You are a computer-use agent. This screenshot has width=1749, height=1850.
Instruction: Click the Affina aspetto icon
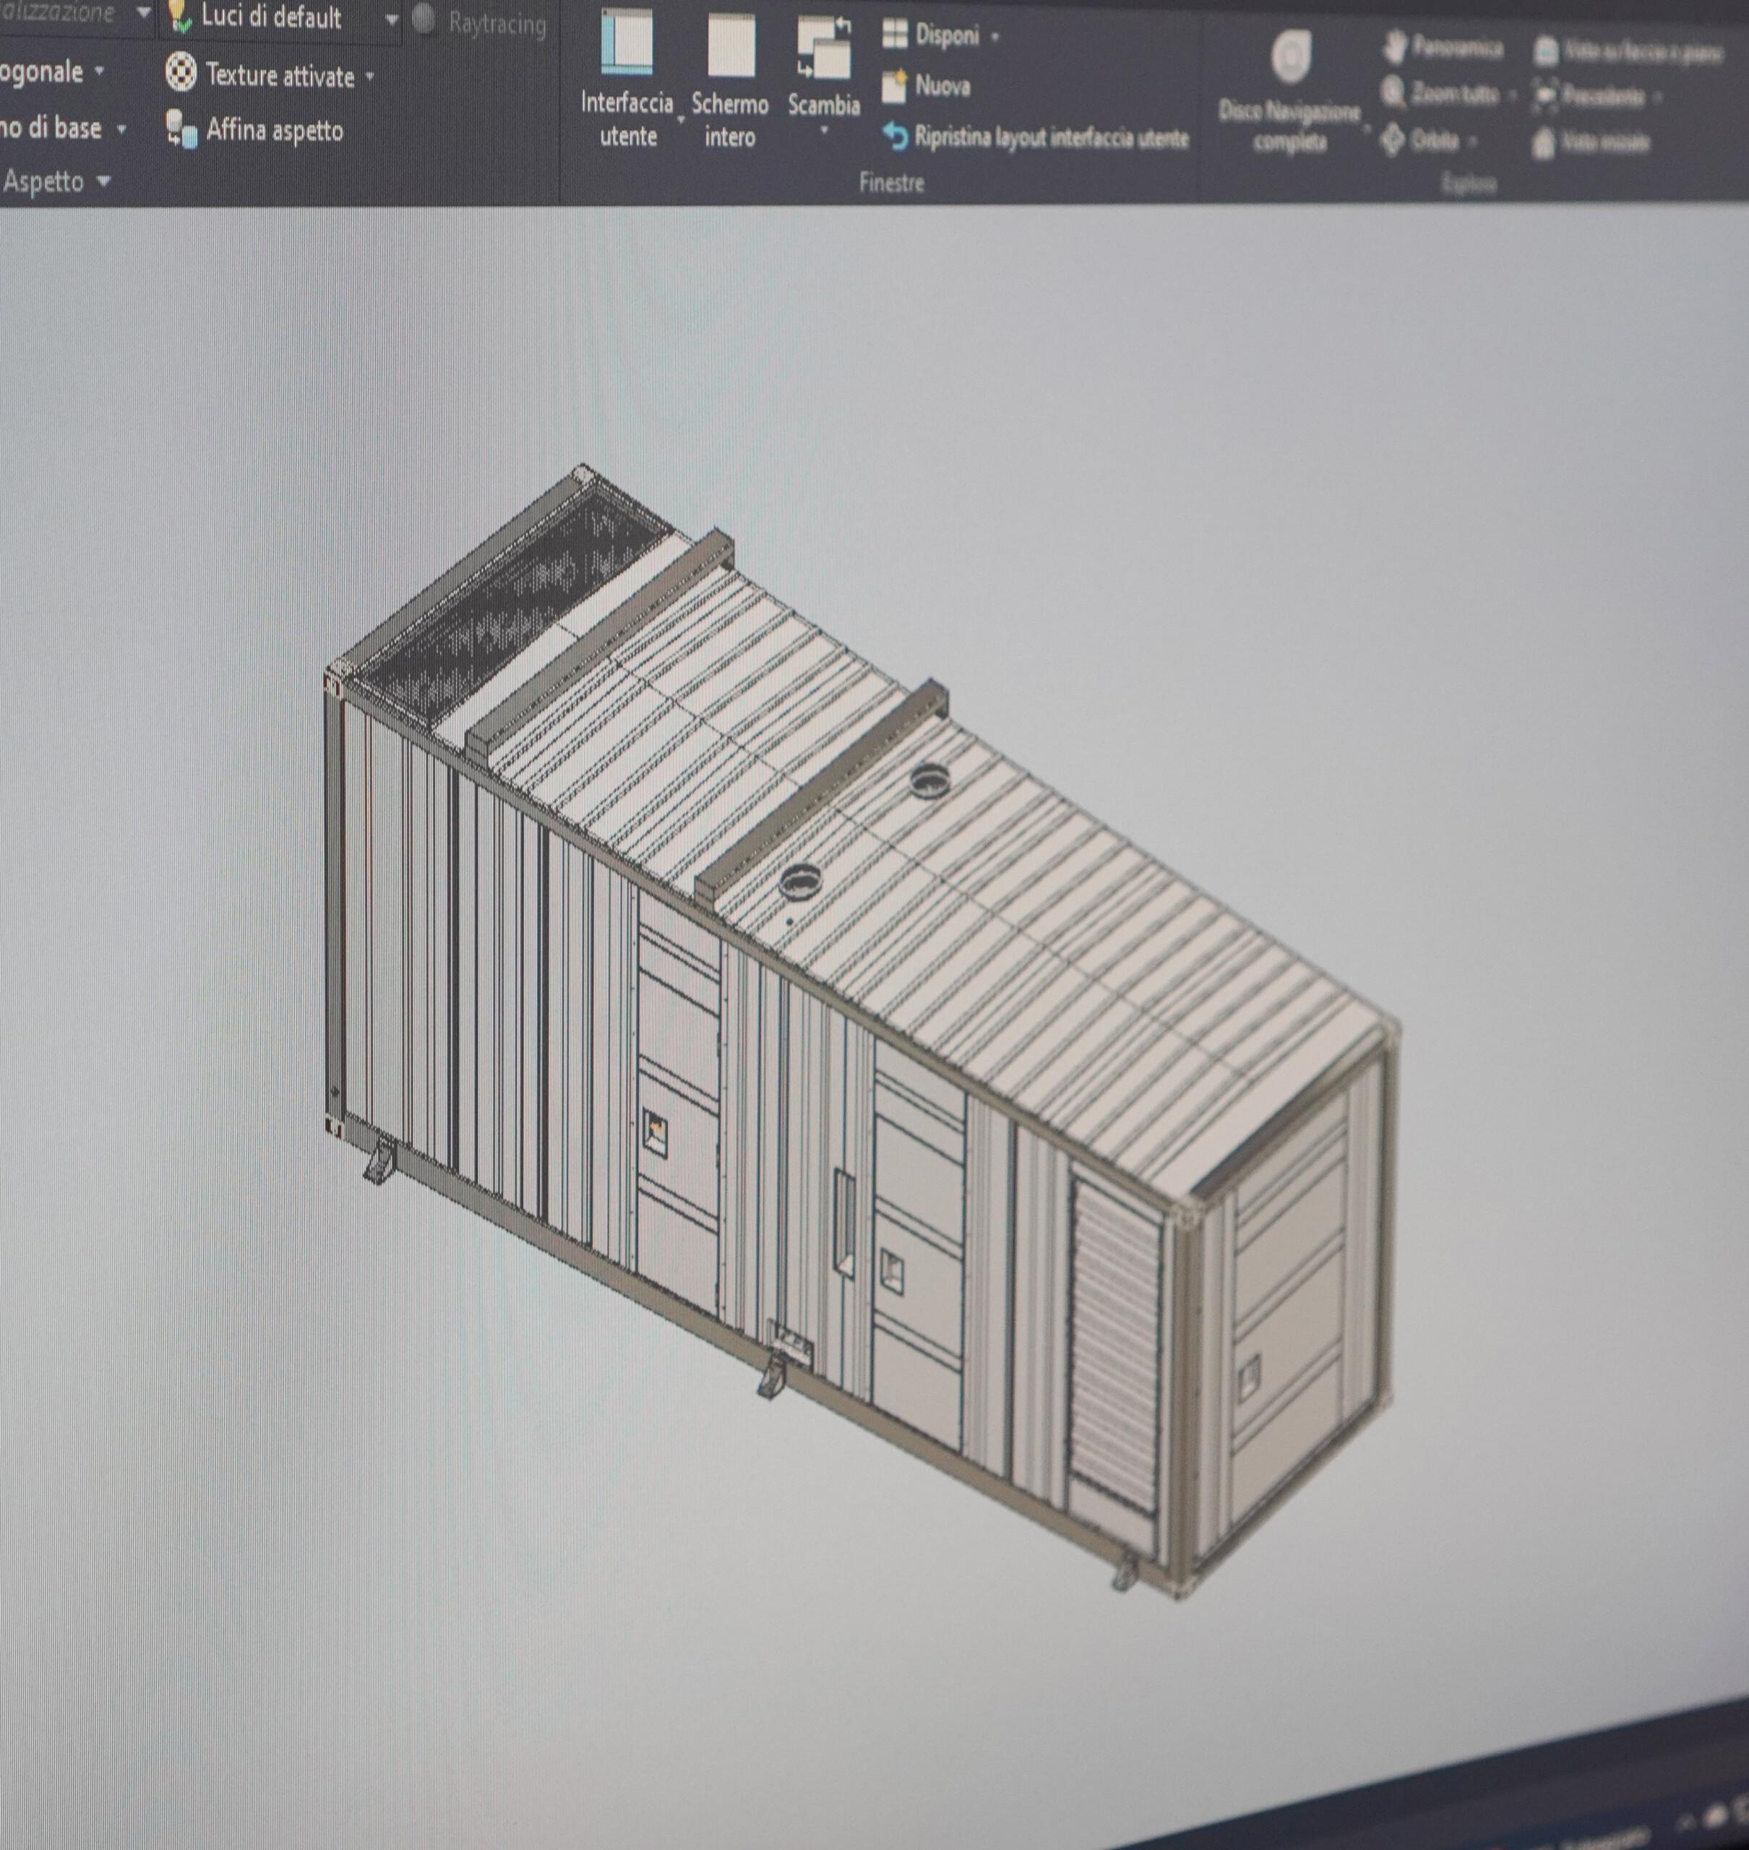(181, 129)
